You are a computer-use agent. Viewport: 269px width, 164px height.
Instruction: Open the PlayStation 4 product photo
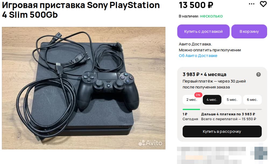pos(84,88)
